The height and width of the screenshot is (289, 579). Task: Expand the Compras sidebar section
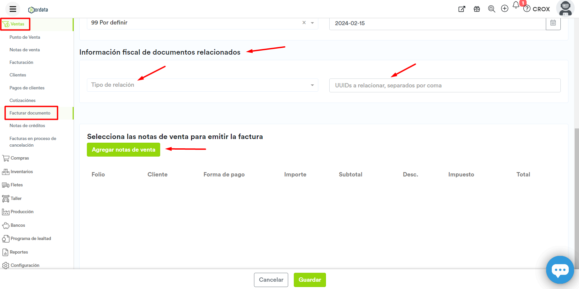pyautogui.click(x=20, y=158)
